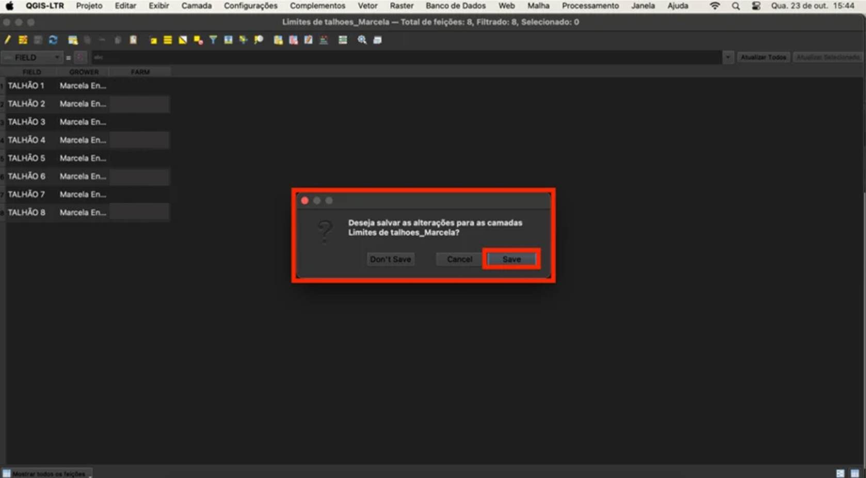866x478 pixels.
Task: Expand the expression history dropdown arrow
Action: (x=728, y=57)
